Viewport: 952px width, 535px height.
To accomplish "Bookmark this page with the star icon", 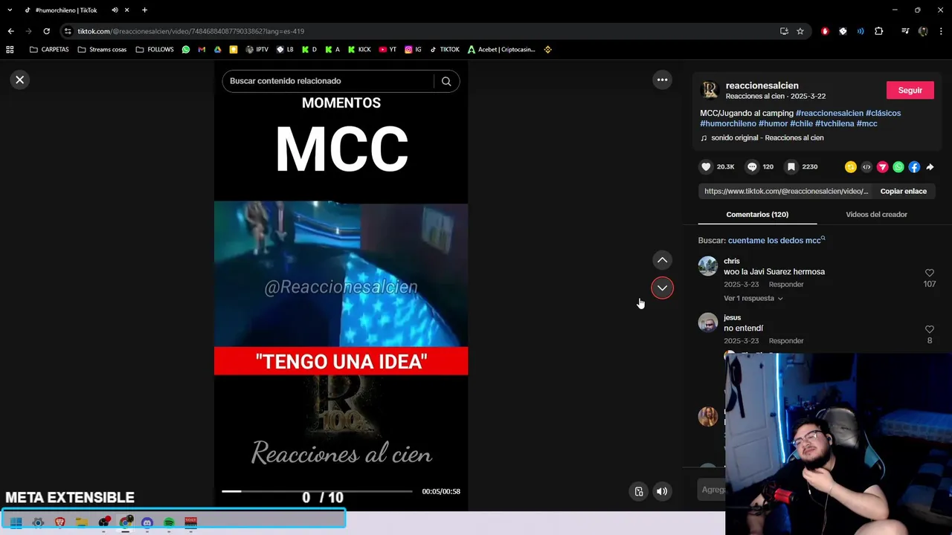I will click(800, 31).
